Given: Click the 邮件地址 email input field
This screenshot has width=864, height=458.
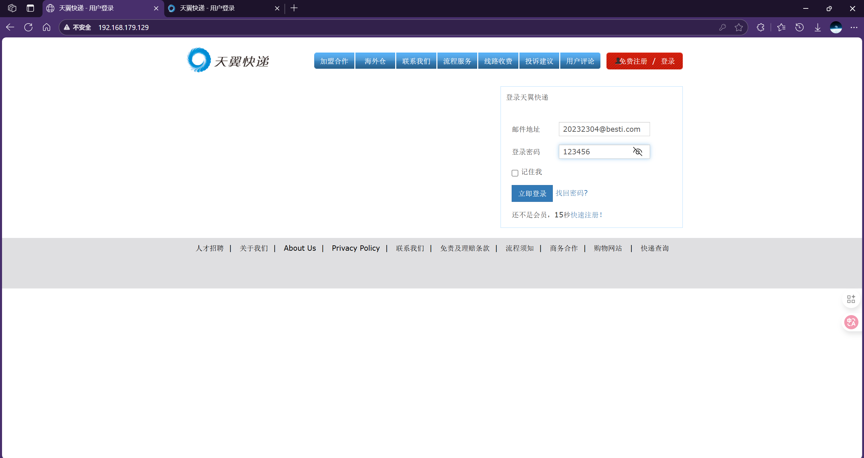Looking at the screenshot, I should (604, 129).
